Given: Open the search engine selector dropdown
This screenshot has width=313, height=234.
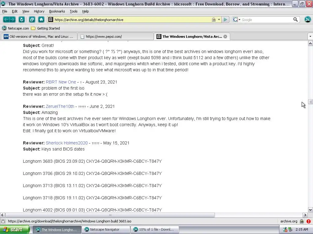Looking at the screenshot, I should [x=239, y=20].
